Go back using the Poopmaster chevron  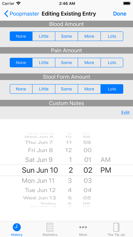(x=6, y=14)
